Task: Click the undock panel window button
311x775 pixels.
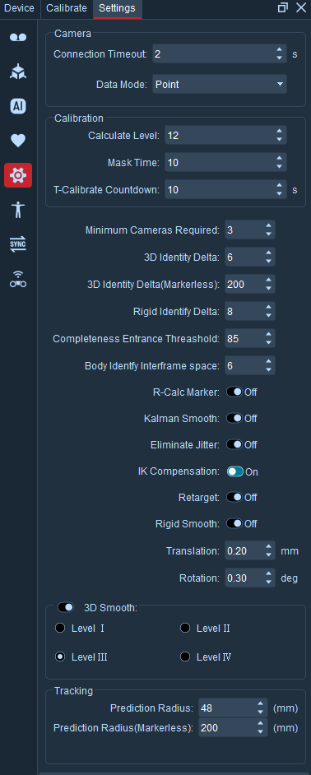Action: point(283,7)
